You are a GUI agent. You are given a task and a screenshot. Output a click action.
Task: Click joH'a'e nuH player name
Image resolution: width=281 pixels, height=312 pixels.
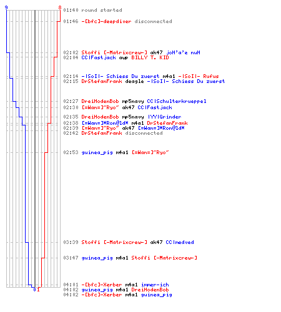183,52
